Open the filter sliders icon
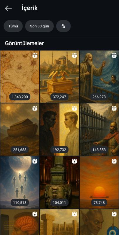This screenshot has width=119, height=235. [63, 26]
